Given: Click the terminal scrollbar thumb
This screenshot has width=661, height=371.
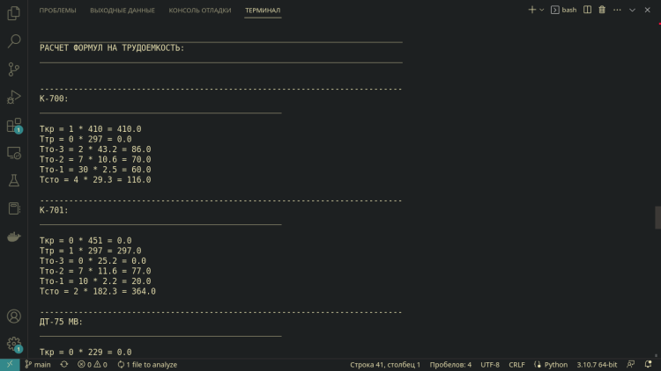Looking at the screenshot, I should (657, 217).
